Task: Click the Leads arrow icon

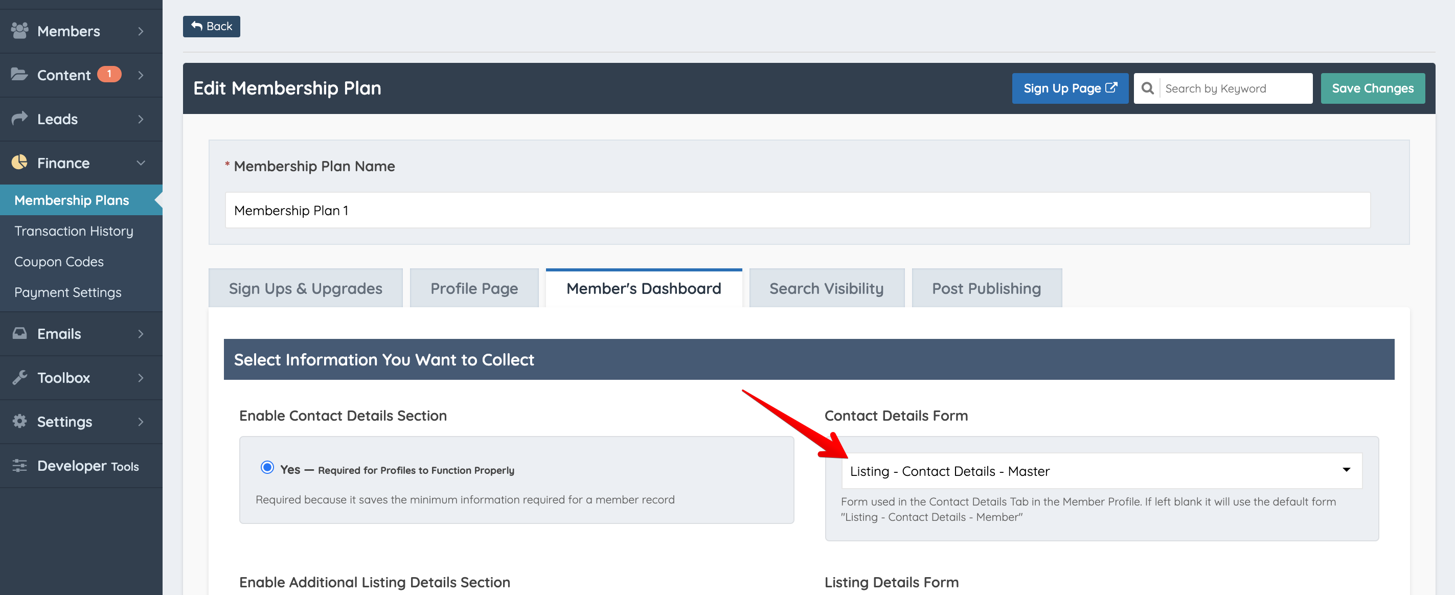Action: click(x=19, y=118)
